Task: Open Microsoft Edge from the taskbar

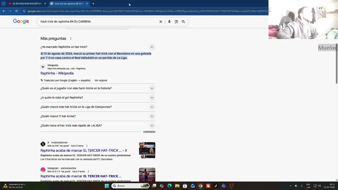Action: [x=170, y=186]
